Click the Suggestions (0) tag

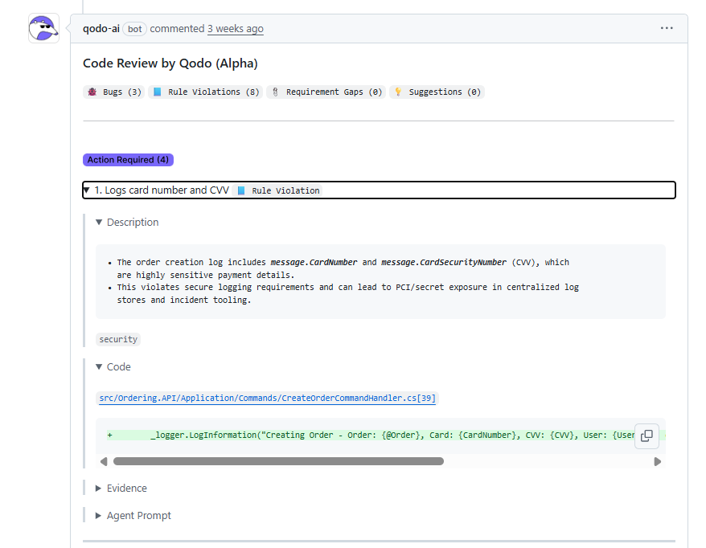point(437,92)
